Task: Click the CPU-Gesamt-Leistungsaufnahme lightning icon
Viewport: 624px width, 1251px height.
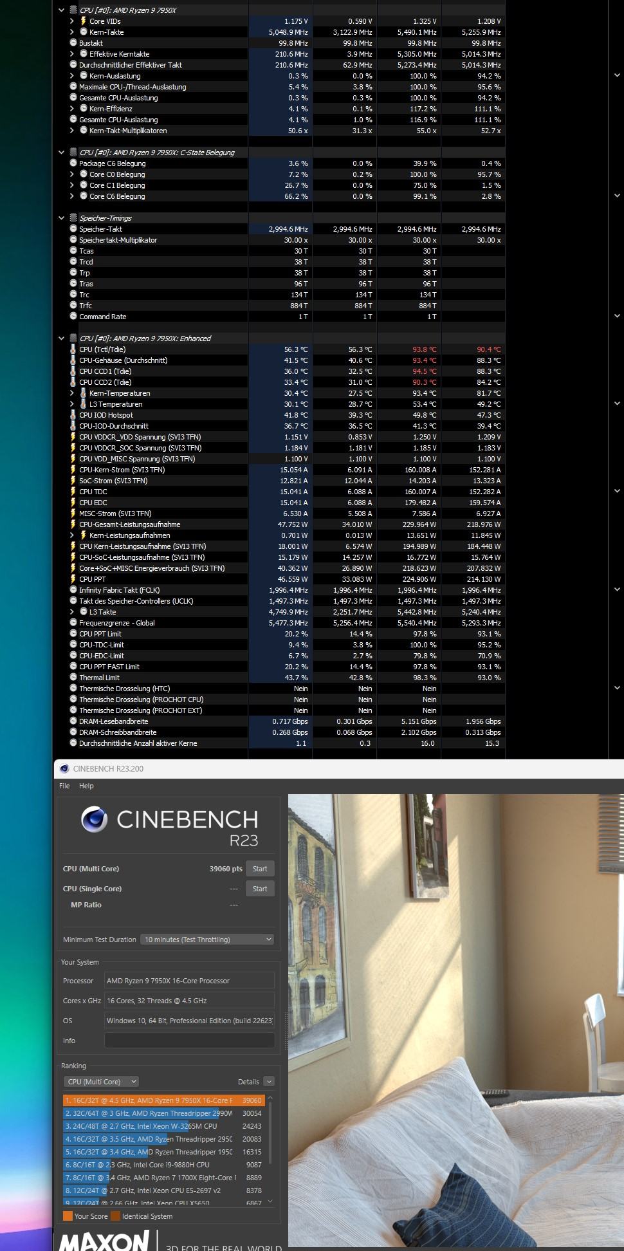Action: [x=73, y=524]
